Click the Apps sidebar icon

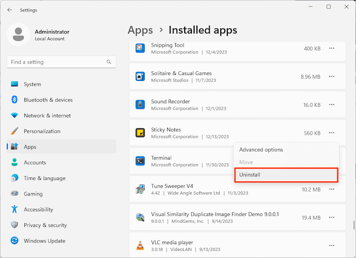[15, 147]
